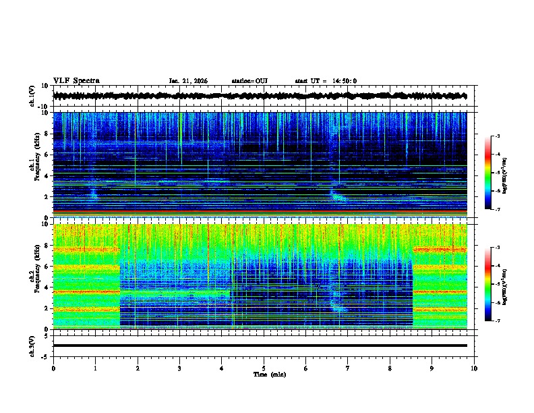534x413 pixels.
Task: Click the ch.1(V) waveform axis label
Action: pyautogui.click(x=32, y=96)
